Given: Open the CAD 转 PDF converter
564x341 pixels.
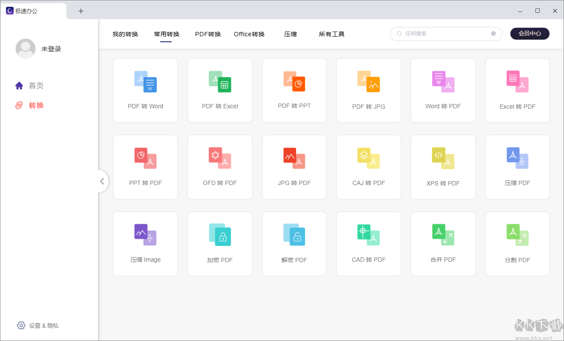Looking at the screenshot, I should [368, 243].
